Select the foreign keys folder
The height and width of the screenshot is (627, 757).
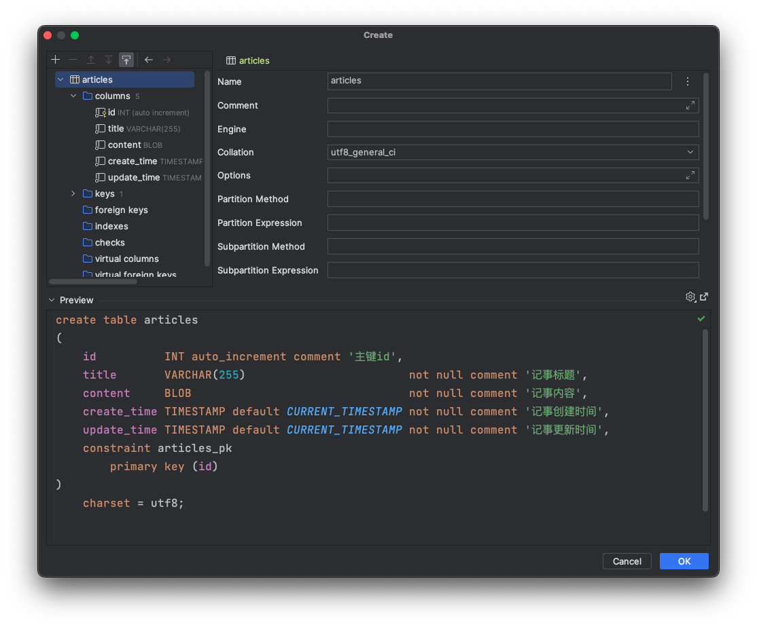coord(121,210)
